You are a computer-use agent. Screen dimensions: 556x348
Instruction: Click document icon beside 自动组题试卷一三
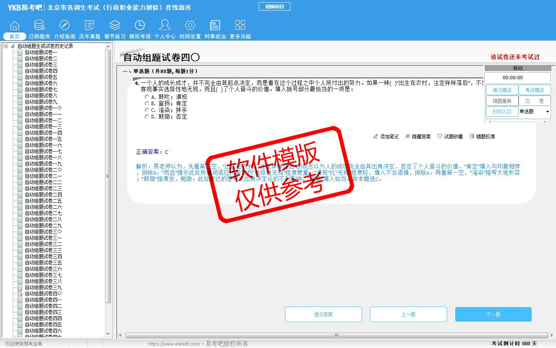(x=20, y=126)
